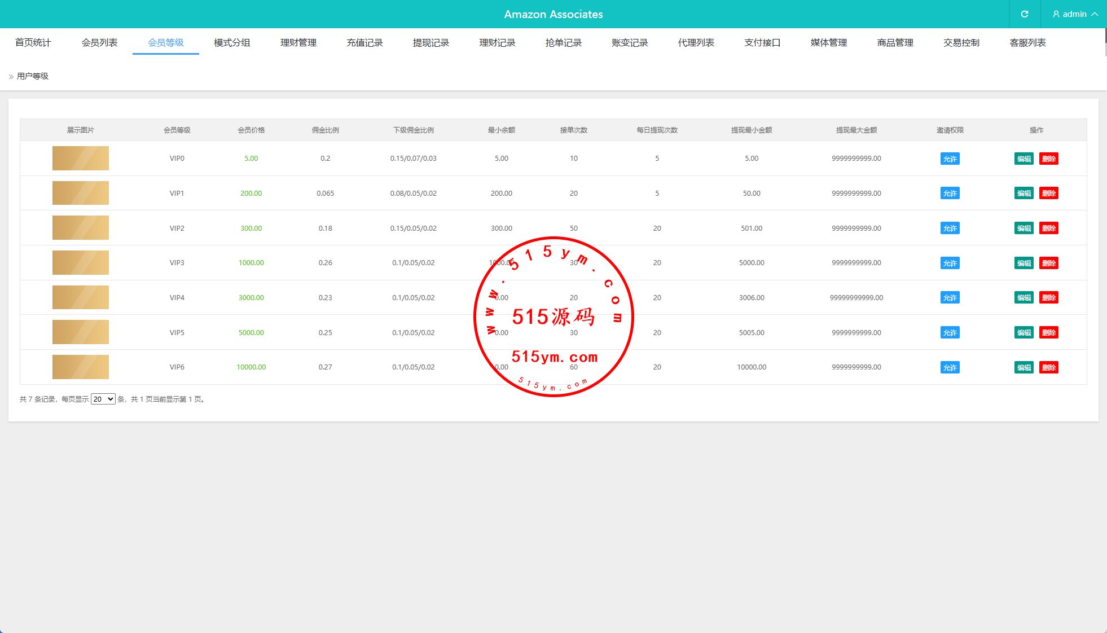1107x633 pixels.
Task: Switch to the 会员列表 tab
Action: click(x=99, y=43)
